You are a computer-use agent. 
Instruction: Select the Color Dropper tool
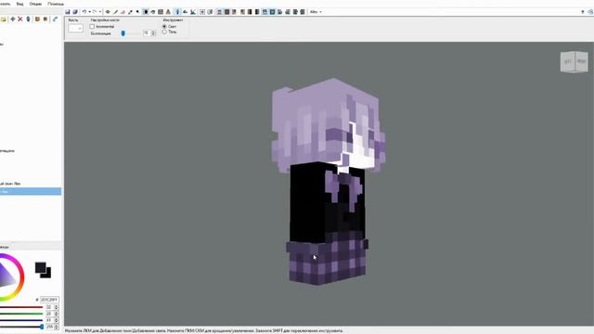(130, 12)
